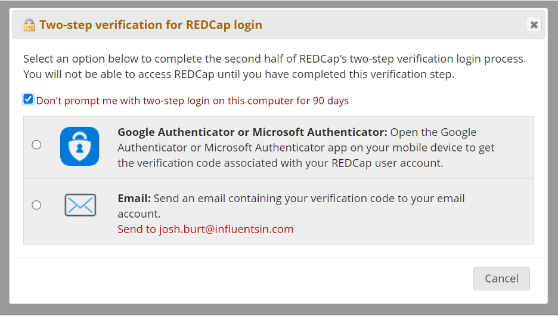Click the blue authenticator shield icon
The image size is (558, 316).
point(80,146)
